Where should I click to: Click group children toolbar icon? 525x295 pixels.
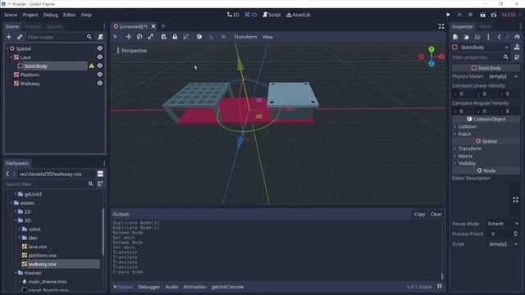186,37
